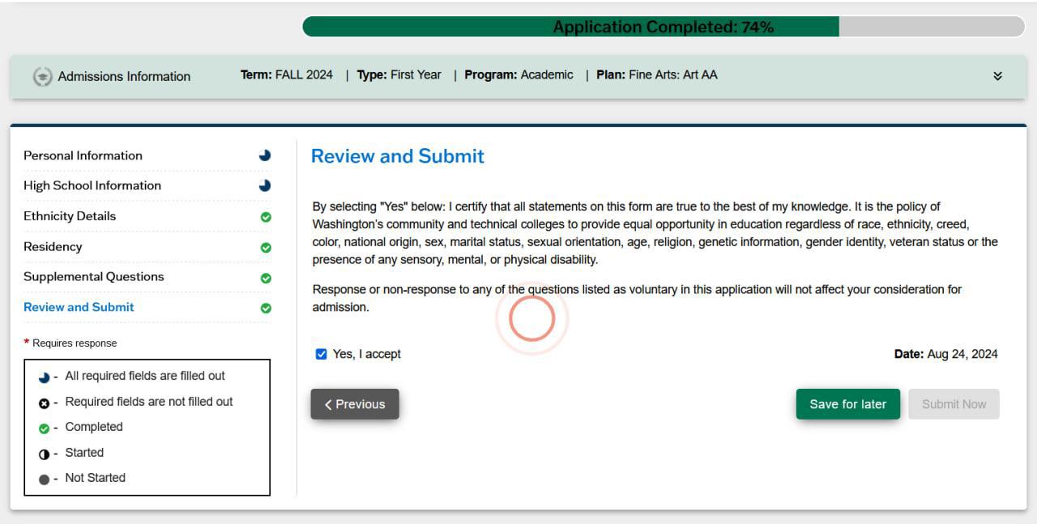Click green checkmark beside Supplemental Questions
Image resolution: width=1037 pixels, height=524 pixels.
pyautogui.click(x=266, y=278)
